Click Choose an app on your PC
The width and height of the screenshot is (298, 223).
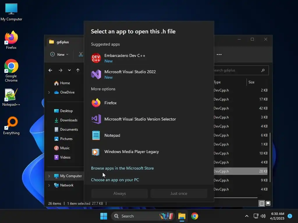(x=115, y=180)
